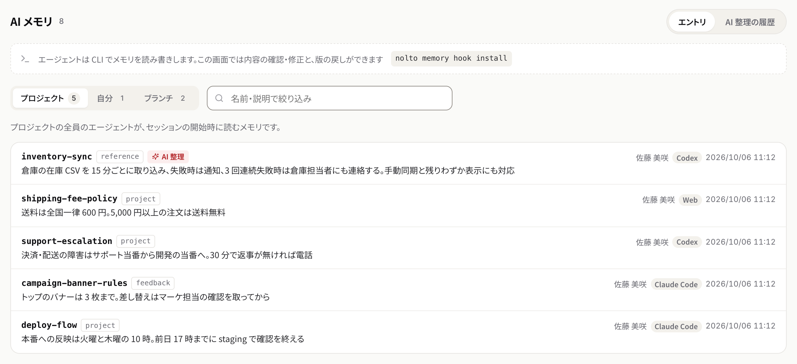Click the Claude Code badge on deploy-flow row

click(676, 326)
